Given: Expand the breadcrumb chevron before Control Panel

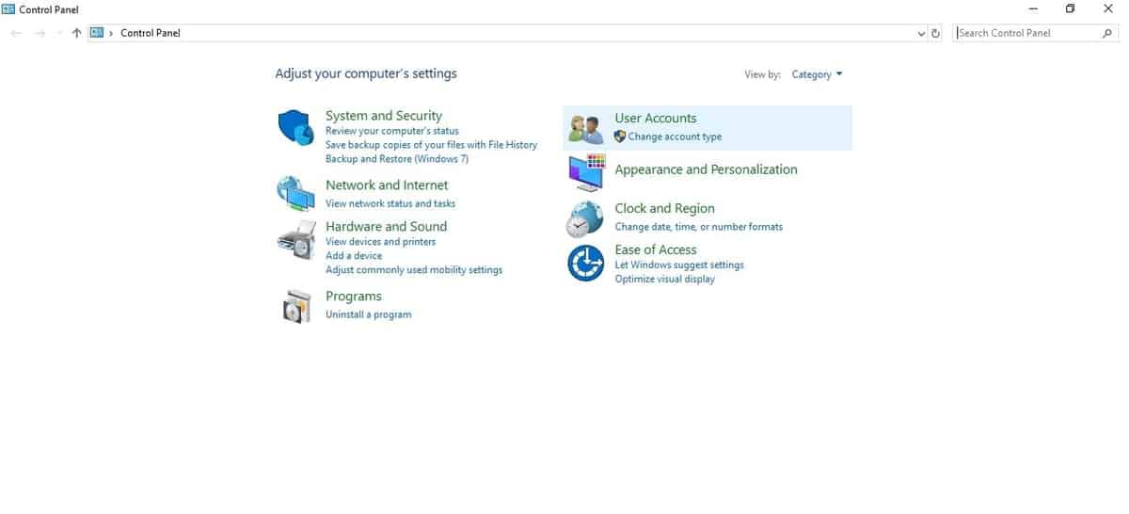Looking at the screenshot, I should pyautogui.click(x=111, y=33).
